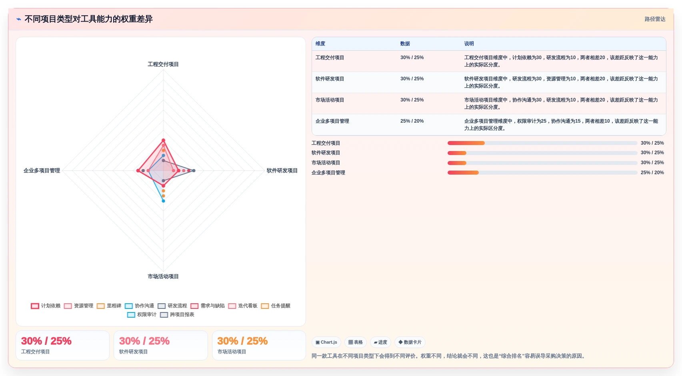
Task: Click 工程交付项目 cell in the table
Action: [330, 58]
